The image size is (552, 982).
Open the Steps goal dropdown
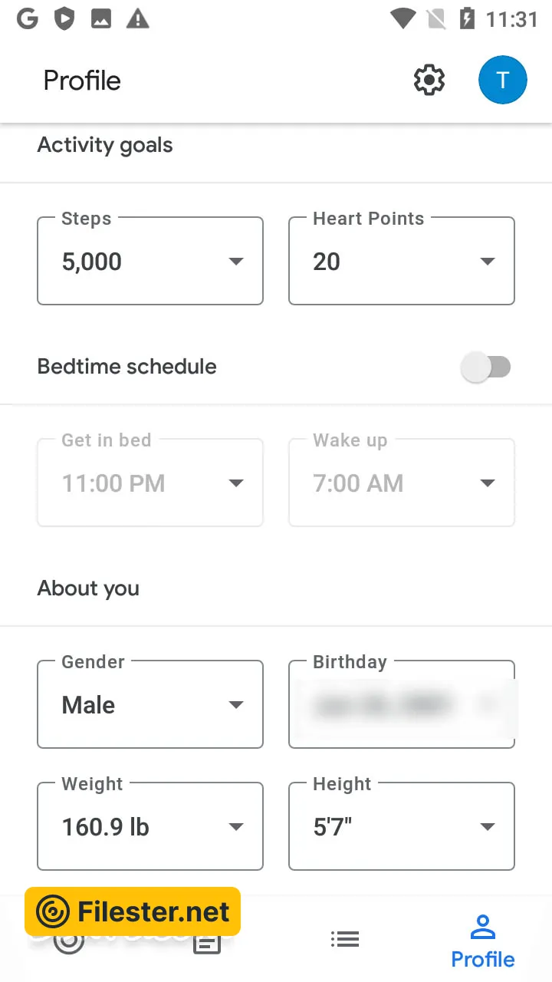click(150, 261)
